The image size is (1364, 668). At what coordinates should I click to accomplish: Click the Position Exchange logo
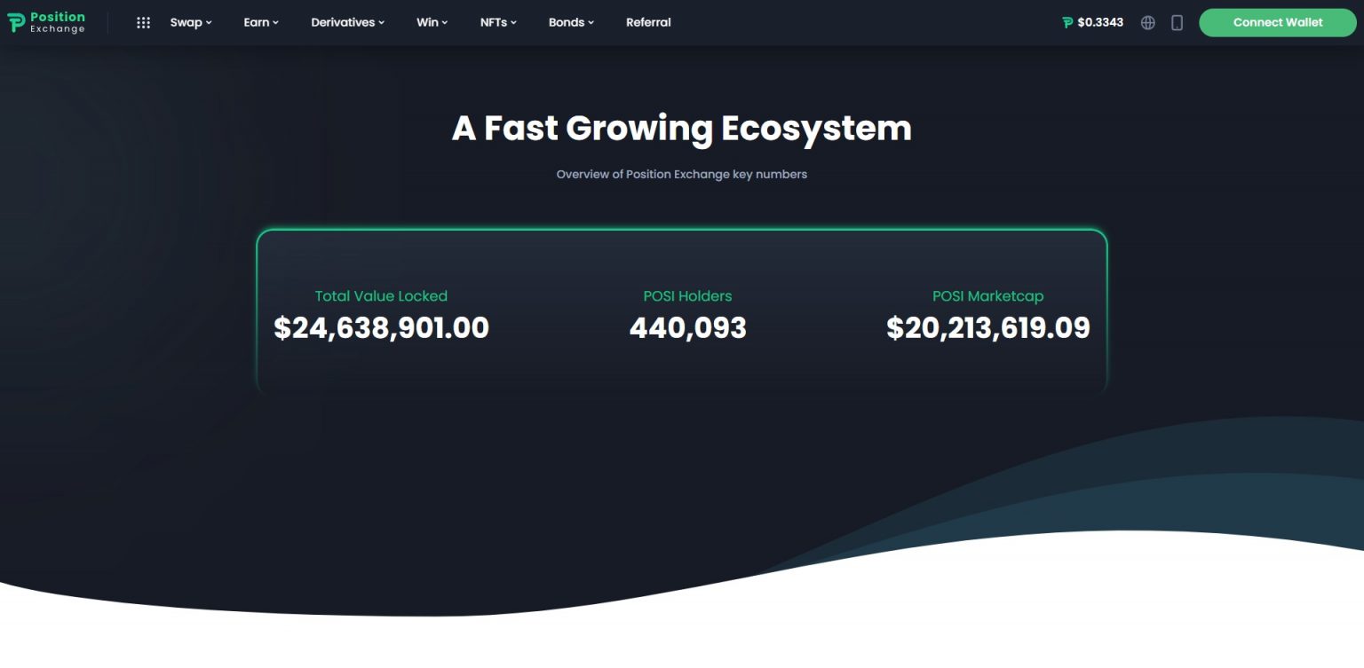click(x=46, y=22)
